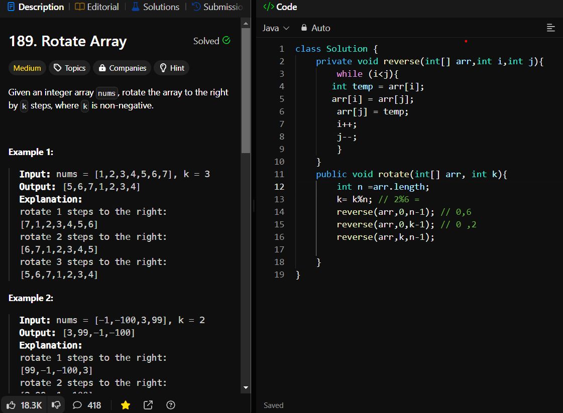The image size is (563, 413).
Task: Open the Java language dropdown
Action: point(276,28)
